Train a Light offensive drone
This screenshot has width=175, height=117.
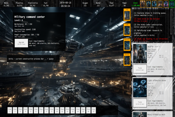pos(140,103)
